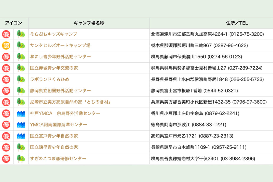Click the キャンプ場名称 column header
The width and height of the screenshot is (273, 182).
(89, 23)
